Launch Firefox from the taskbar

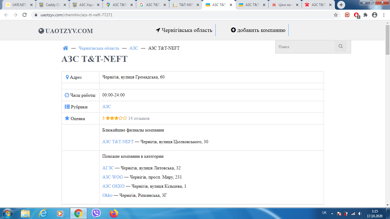point(114,213)
